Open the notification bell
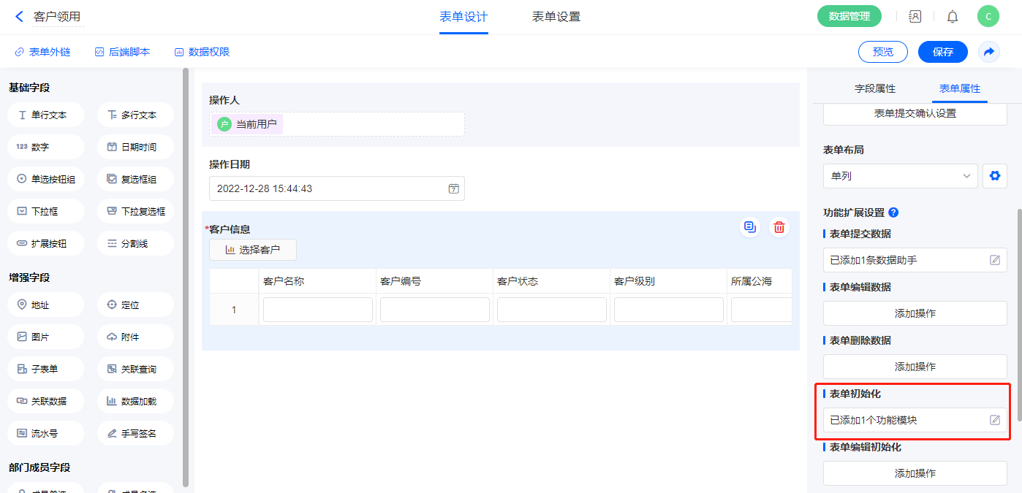Screen dimensions: 1022x493 coord(952,16)
